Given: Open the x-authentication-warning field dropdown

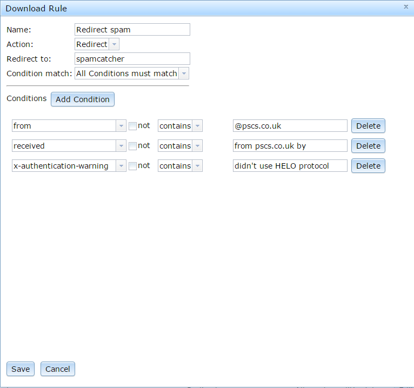Looking at the screenshot, I should 121,166.
